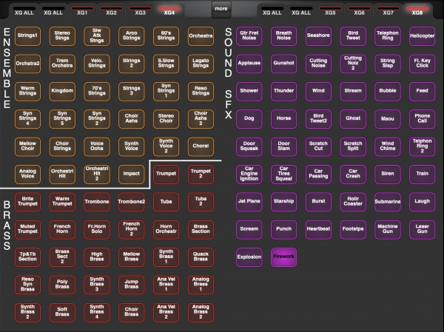
Task: Pick the Gunshot sound effect
Action: tap(283, 64)
